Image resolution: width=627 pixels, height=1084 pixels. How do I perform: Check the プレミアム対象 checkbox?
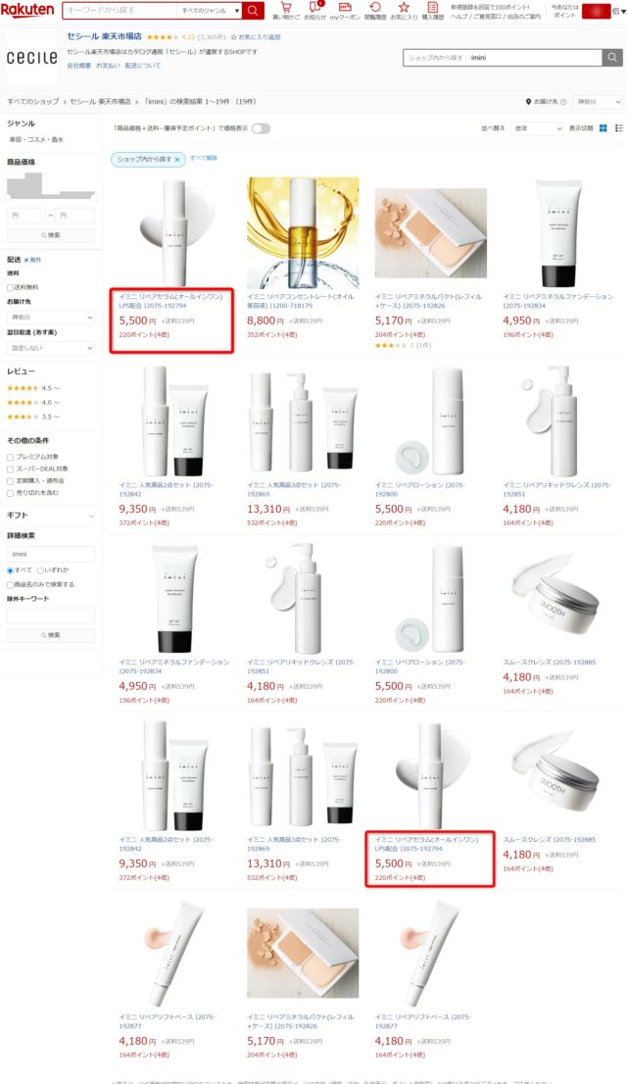coord(11,457)
